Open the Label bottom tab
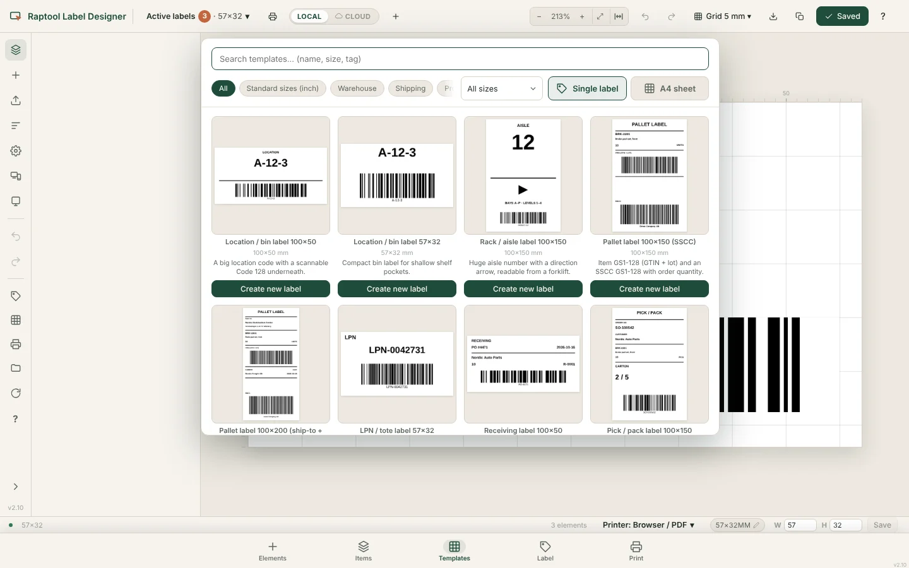The height and width of the screenshot is (568, 909). pyautogui.click(x=545, y=551)
